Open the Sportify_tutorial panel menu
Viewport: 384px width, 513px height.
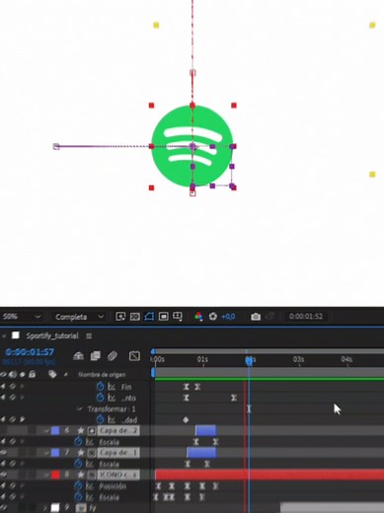coord(89,335)
